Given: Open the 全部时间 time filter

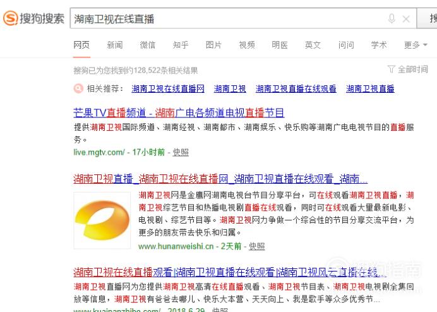Looking at the screenshot, I should pyautogui.click(x=408, y=69).
